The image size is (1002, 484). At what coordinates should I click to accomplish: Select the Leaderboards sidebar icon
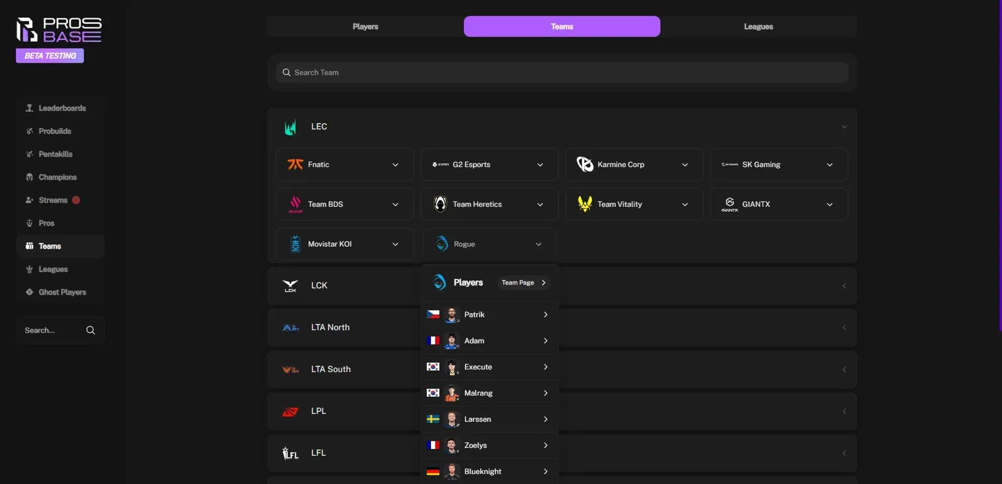(30, 108)
